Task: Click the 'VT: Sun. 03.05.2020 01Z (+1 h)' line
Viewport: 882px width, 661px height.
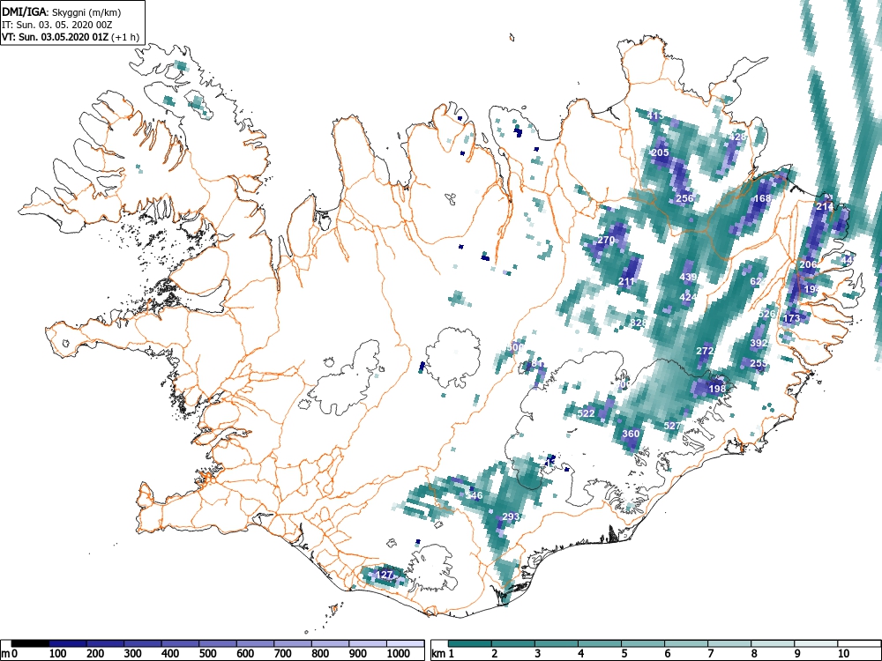Action: point(71,37)
